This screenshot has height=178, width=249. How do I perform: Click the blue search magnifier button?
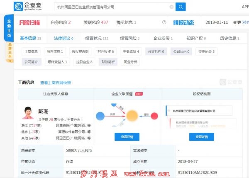181,7
